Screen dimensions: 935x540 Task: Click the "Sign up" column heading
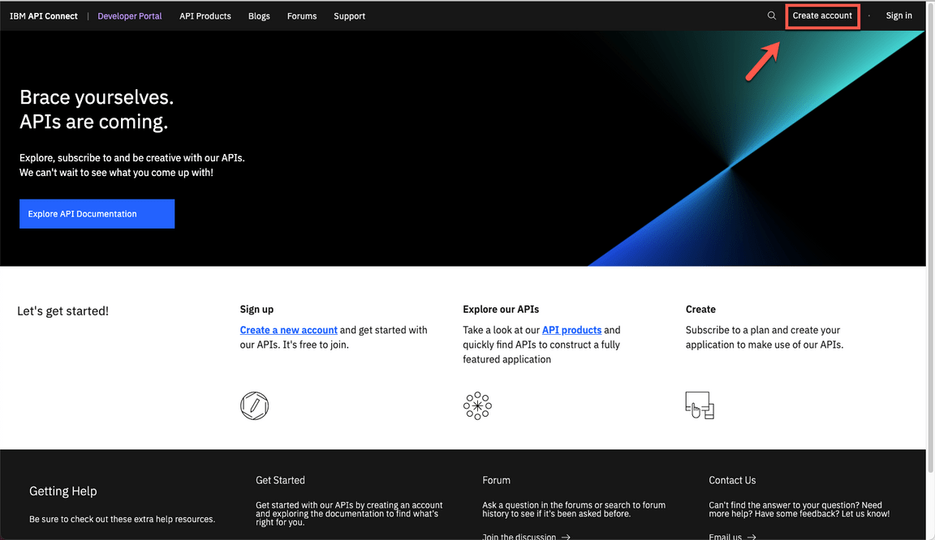click(x=256, y=310)
